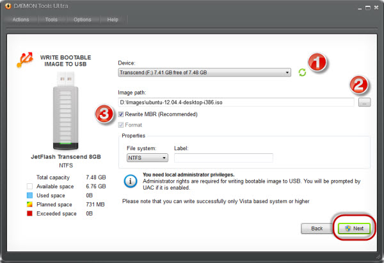This screenshot has height=263, width=384.
Task: Click the USB flash drive picture
Action: [x=66, y=110]
